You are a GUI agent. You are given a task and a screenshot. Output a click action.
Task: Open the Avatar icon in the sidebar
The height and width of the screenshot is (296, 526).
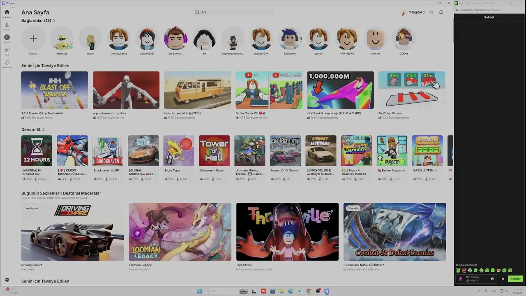[7, 37]
